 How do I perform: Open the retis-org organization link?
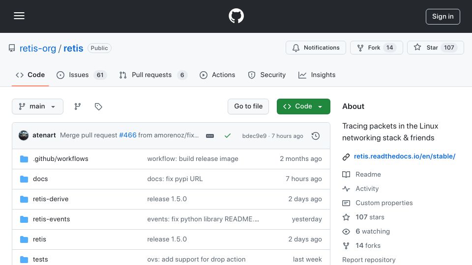coord(38,49)
